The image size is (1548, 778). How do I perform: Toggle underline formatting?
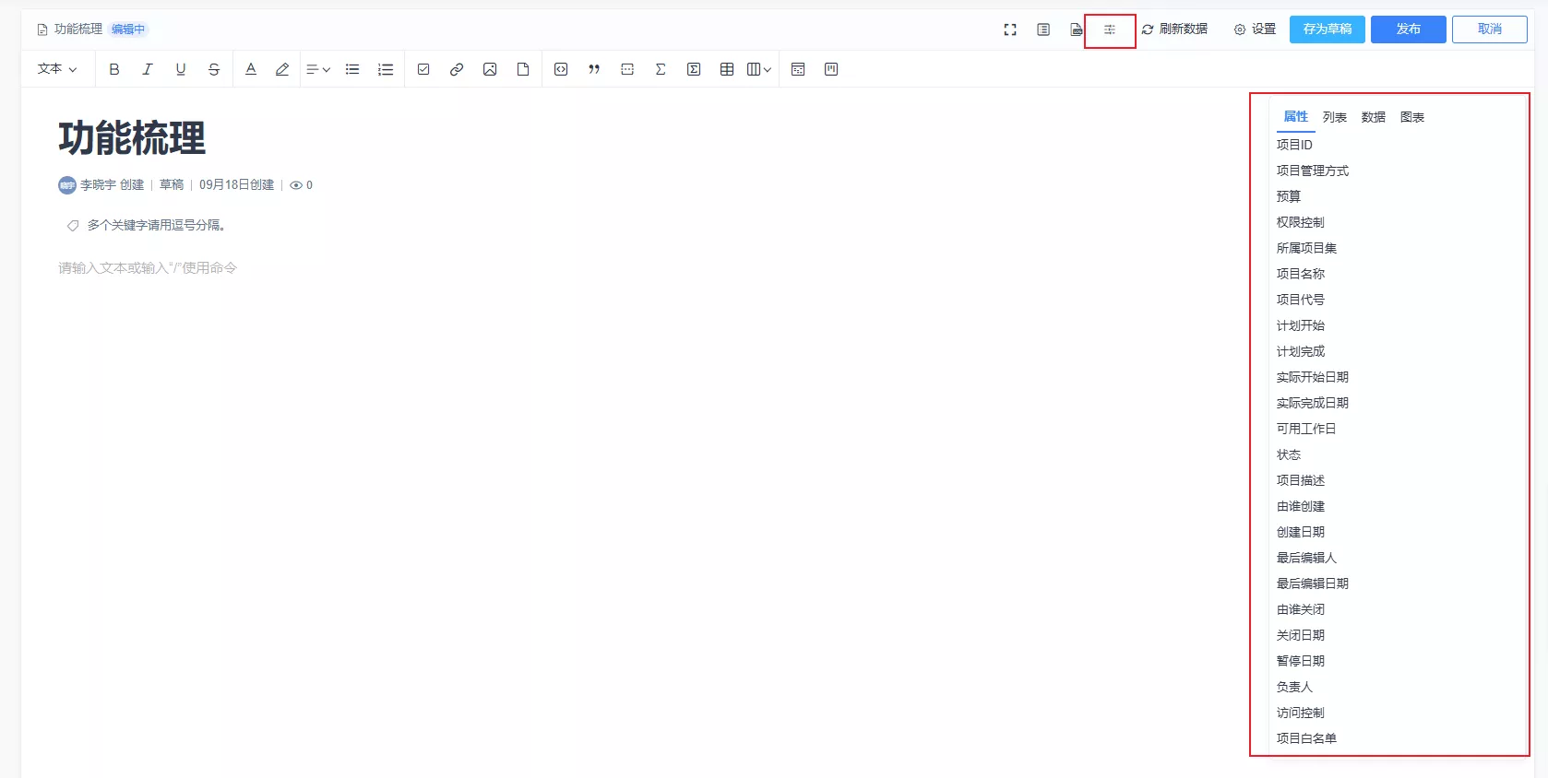click(x=181, y=69)
